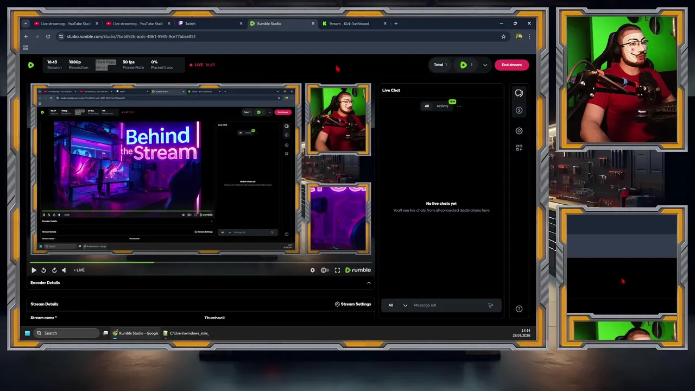
Task: Click the rumble logo in the player bar
Action: click(x=358, y=270)
